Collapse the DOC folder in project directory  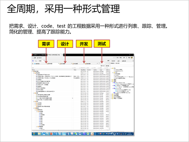(x=113, y=73)
